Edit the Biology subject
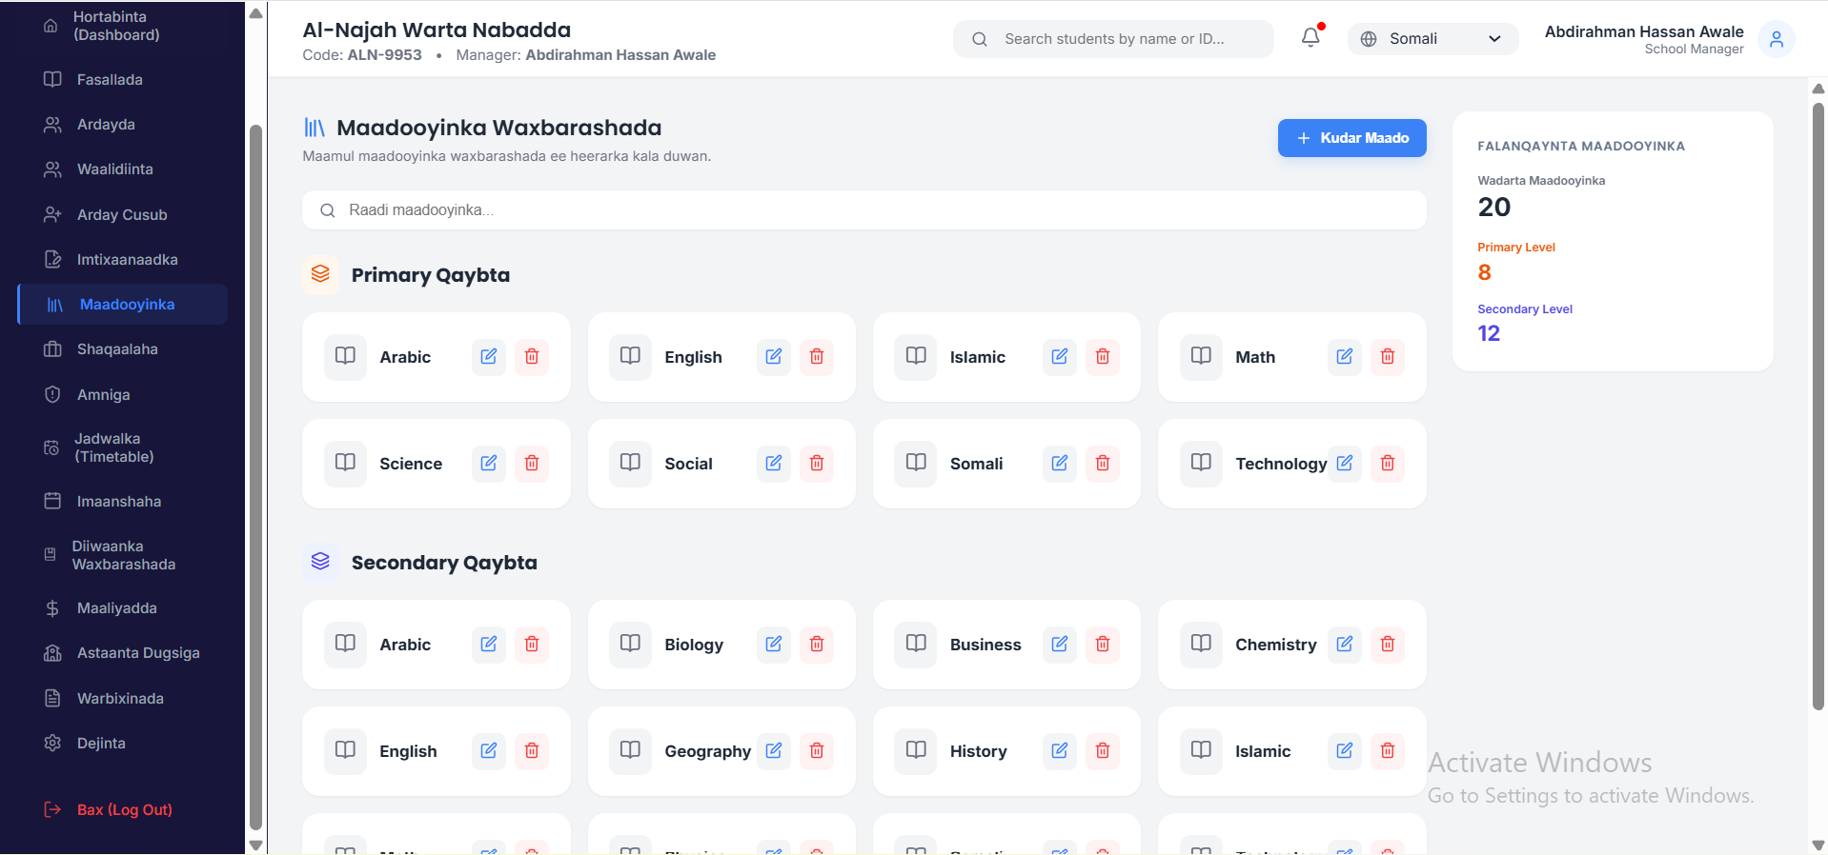The image size is (1828, 855). pos(774,644)
